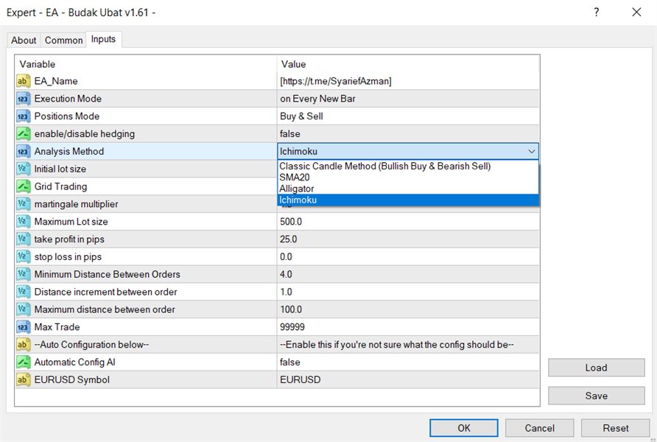This screenshot has width=657, height=442.
Task: Click the Load button
Action: coord(596,368)
